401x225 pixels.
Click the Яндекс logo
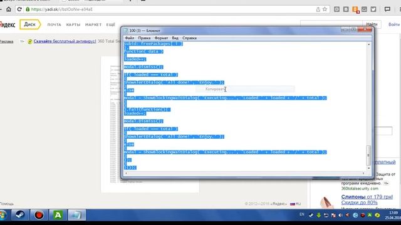pyautogui.click(x=8, y=25)
